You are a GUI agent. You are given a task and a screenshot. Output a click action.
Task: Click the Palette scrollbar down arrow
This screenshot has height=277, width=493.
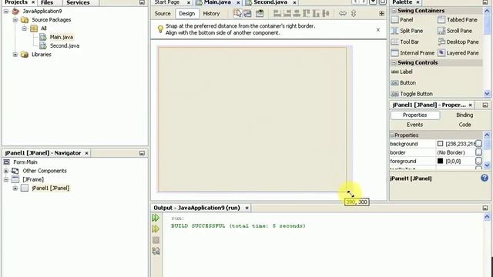(487, 94)
